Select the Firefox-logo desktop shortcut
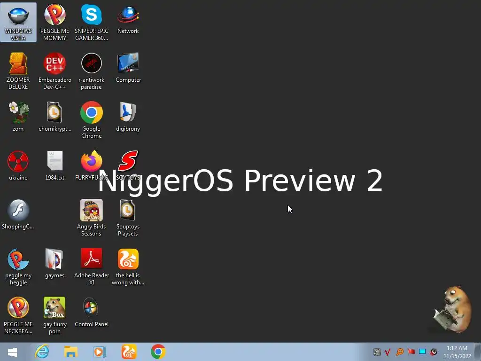 tap(92, 165)
